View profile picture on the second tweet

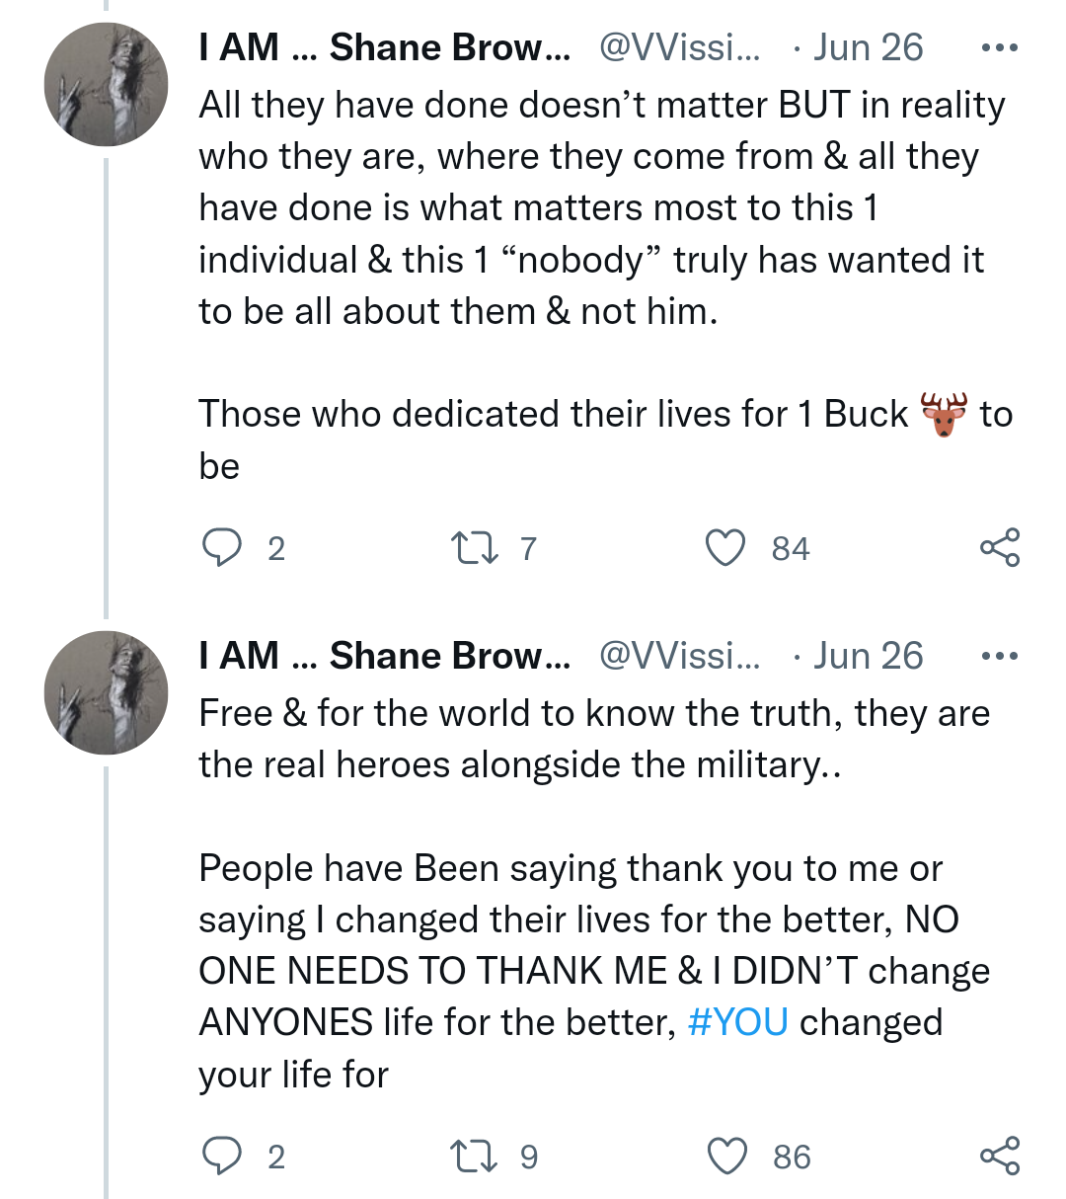pos(106,693)
